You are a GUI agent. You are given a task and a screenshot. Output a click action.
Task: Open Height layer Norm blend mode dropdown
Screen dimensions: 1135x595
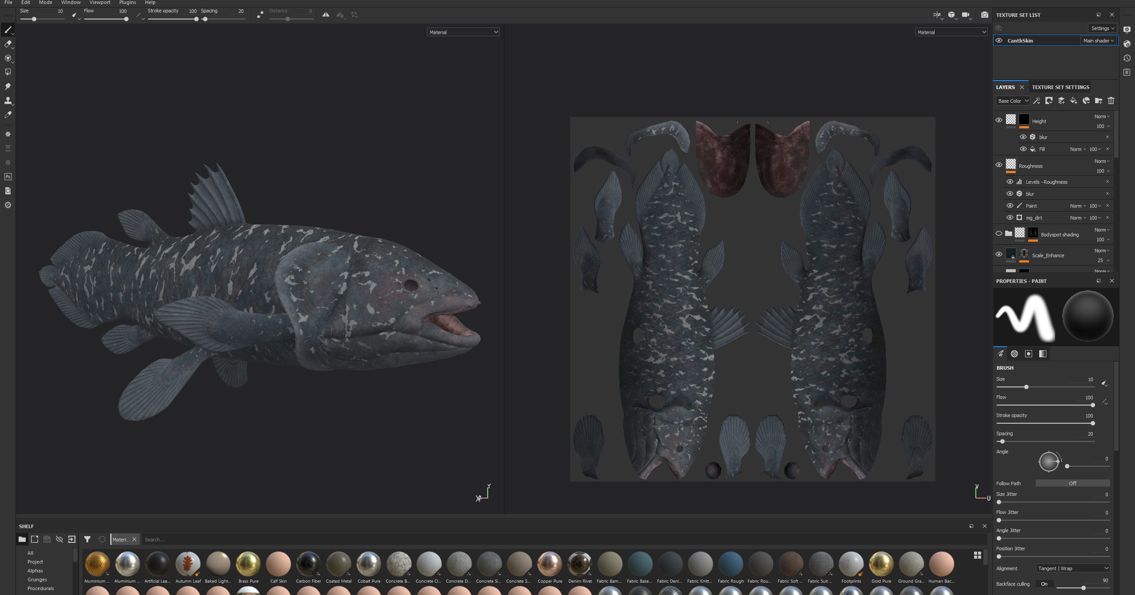tap(1102, 117)
